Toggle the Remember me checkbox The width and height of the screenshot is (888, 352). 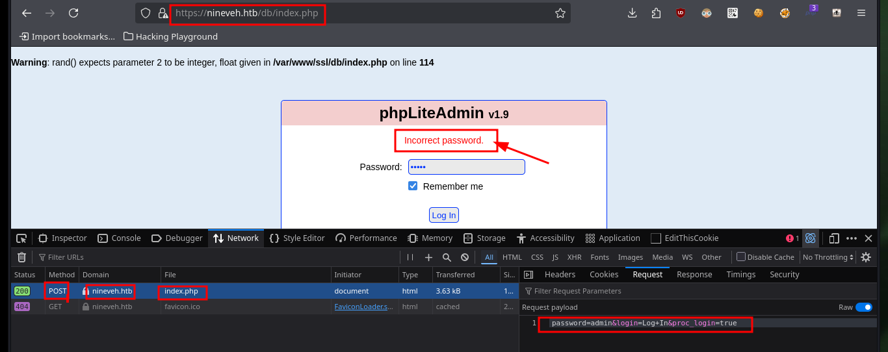pos(413,186)
